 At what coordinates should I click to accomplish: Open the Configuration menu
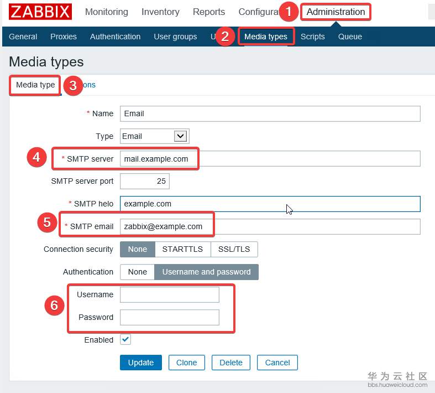259,12
